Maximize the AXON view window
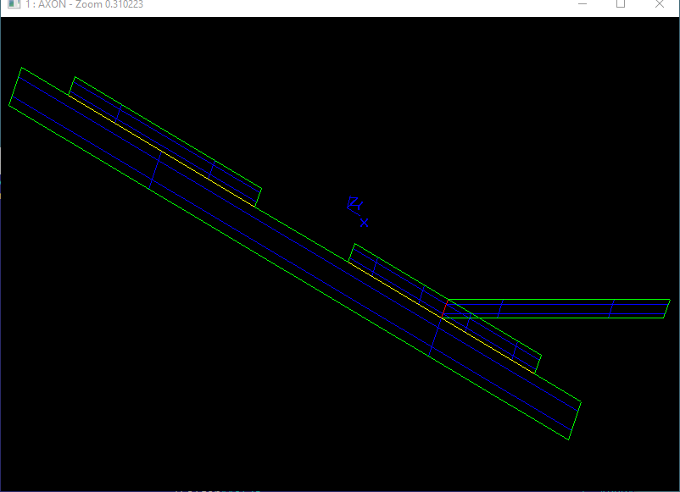 coord(621,5)
